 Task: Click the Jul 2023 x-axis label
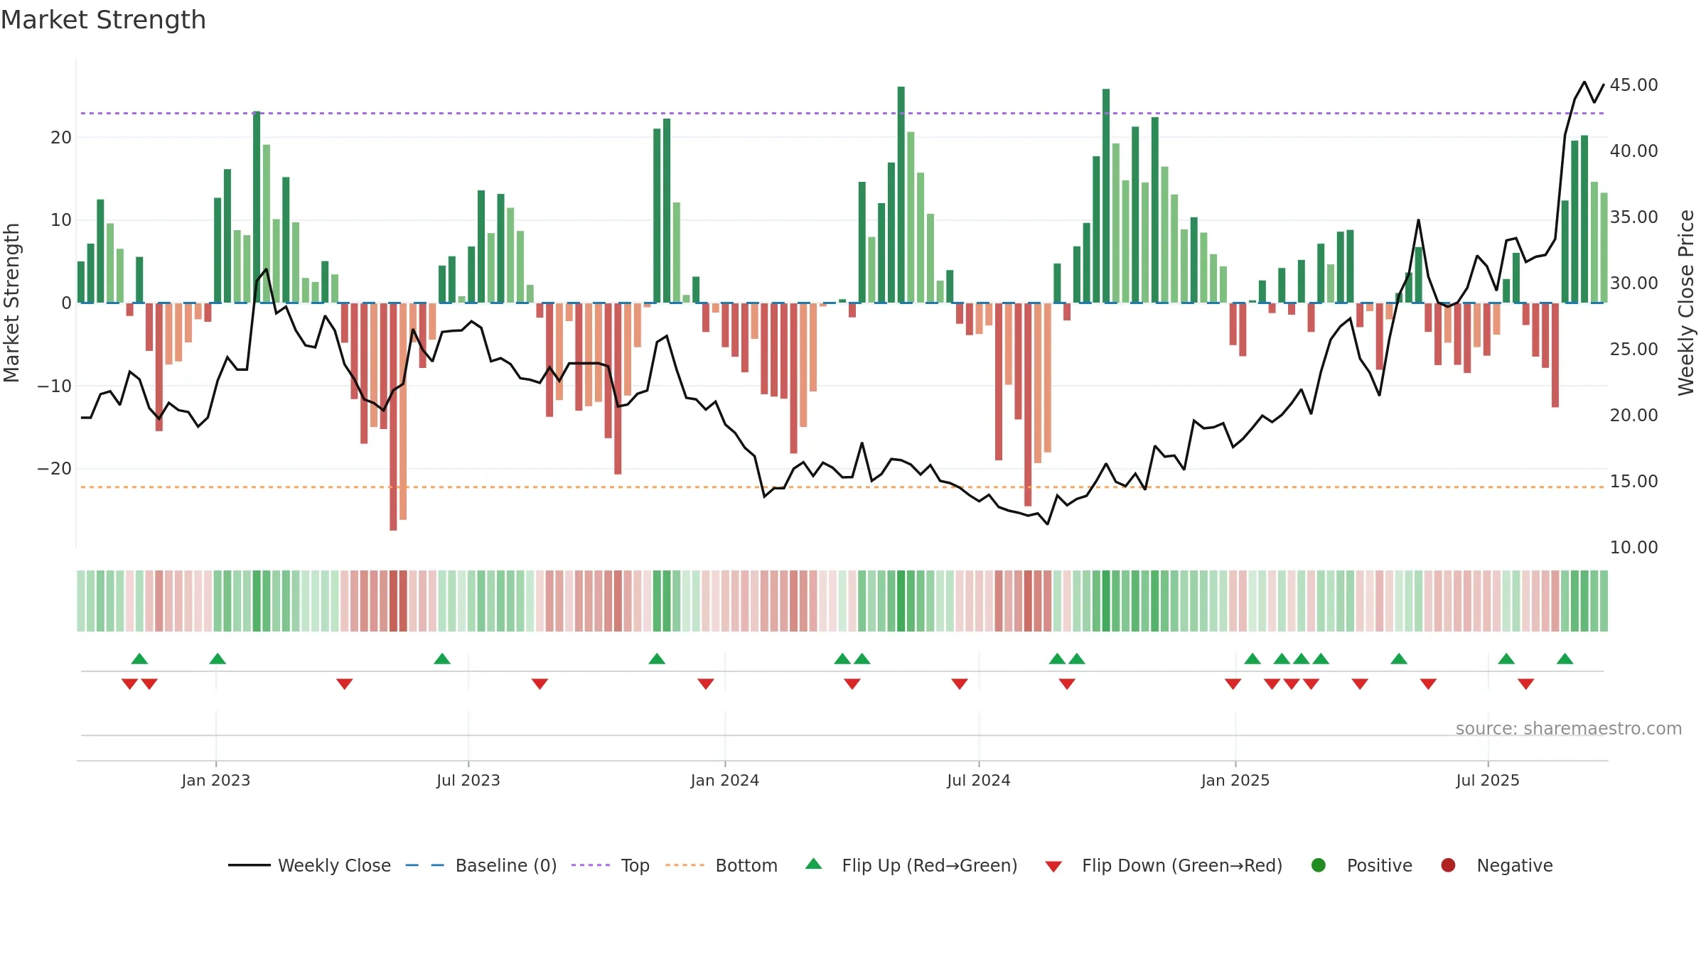468,780
